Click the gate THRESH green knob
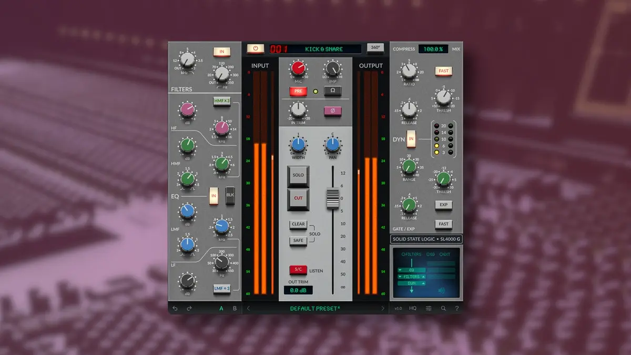The height and width of the screenshot is (355, 631). (x=443, y=179)
